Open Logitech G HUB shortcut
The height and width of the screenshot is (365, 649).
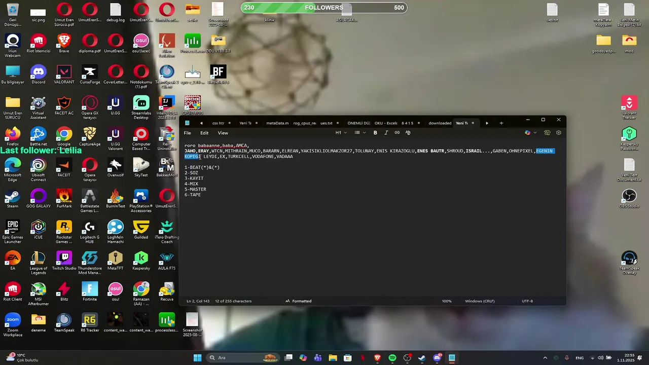pyautogui.click(x=90, y=232)
